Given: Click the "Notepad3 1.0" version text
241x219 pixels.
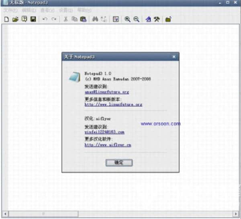Looking at the screenshot, I should coord(98,74).
